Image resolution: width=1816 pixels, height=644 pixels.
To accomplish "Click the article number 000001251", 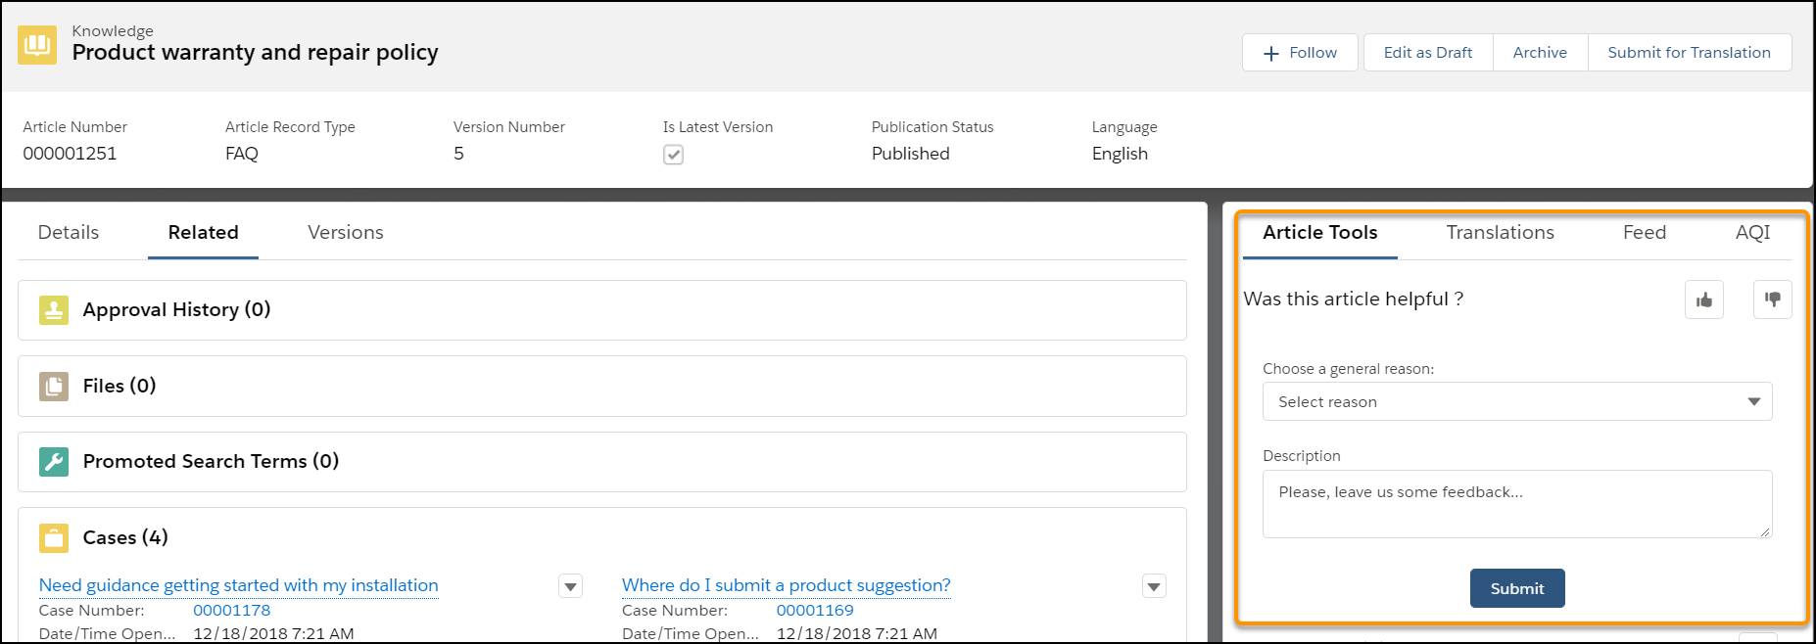I will click(x=70, y=154).
